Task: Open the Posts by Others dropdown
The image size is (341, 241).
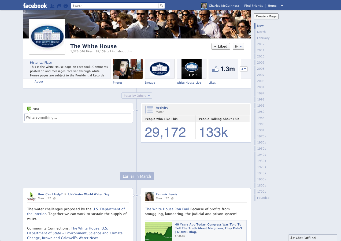Action: coord(137,96)
